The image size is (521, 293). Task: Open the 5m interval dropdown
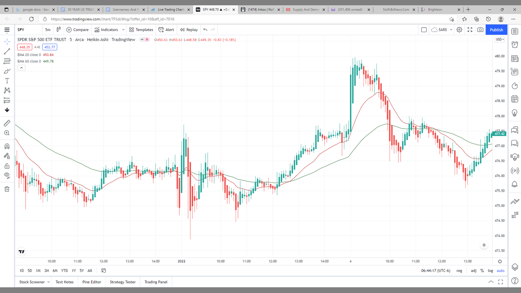(x=48, y=30)
